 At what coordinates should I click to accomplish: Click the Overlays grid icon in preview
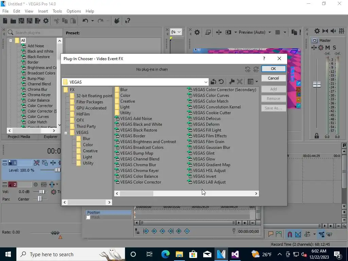pyautogui.click(x=278, y=32)
